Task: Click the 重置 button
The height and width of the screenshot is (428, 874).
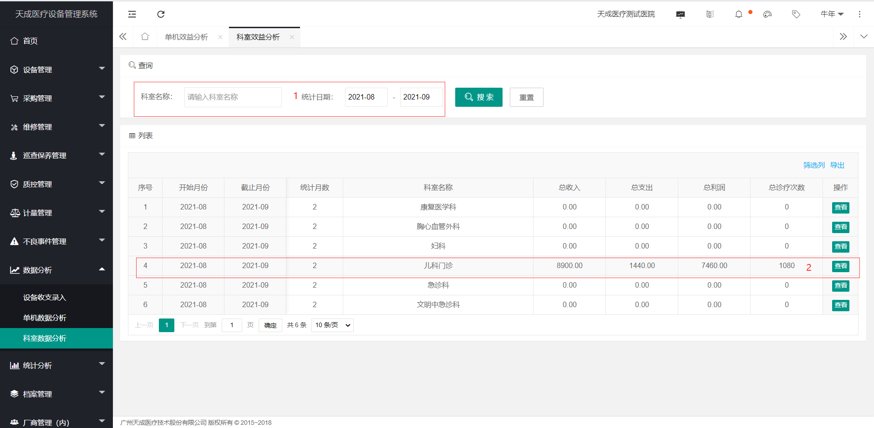Action: click(x=527, y=97)
